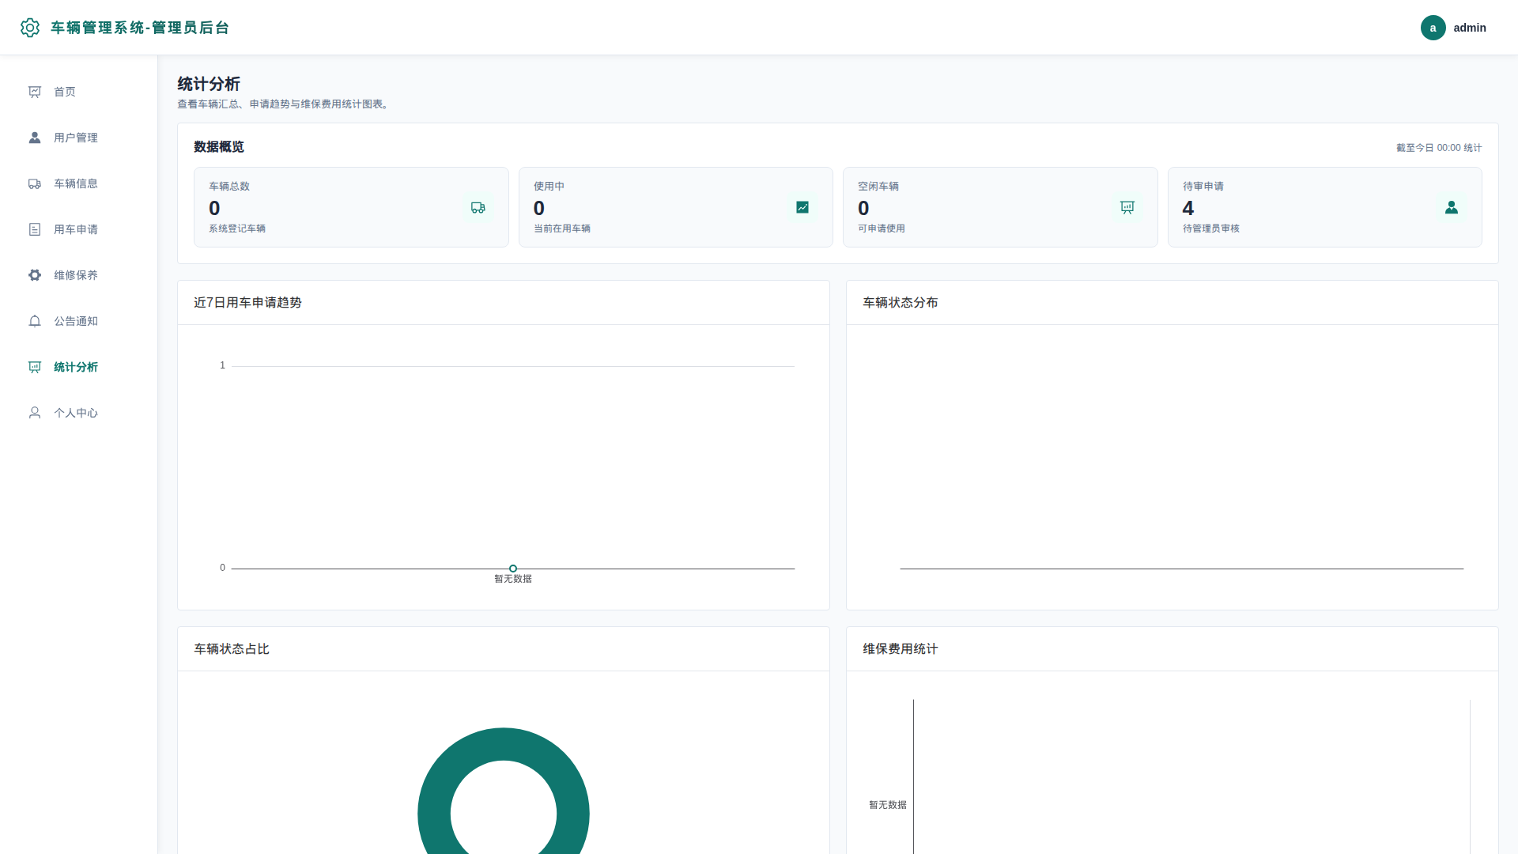Open 车辆信息 menu item
The image size is (1518, 854).
click(79, 183)
